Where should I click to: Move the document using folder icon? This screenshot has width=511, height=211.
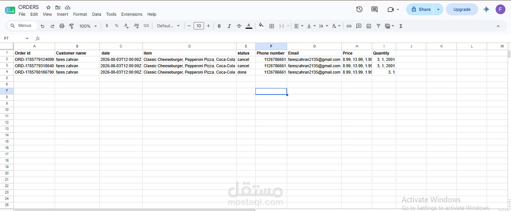coord(58,7)
